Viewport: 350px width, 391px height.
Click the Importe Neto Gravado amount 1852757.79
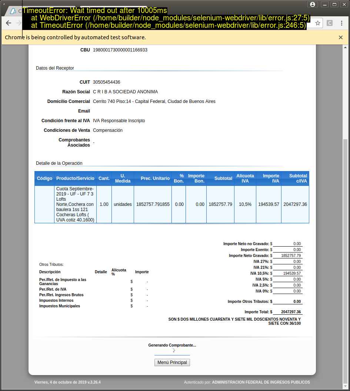(291, 255)
